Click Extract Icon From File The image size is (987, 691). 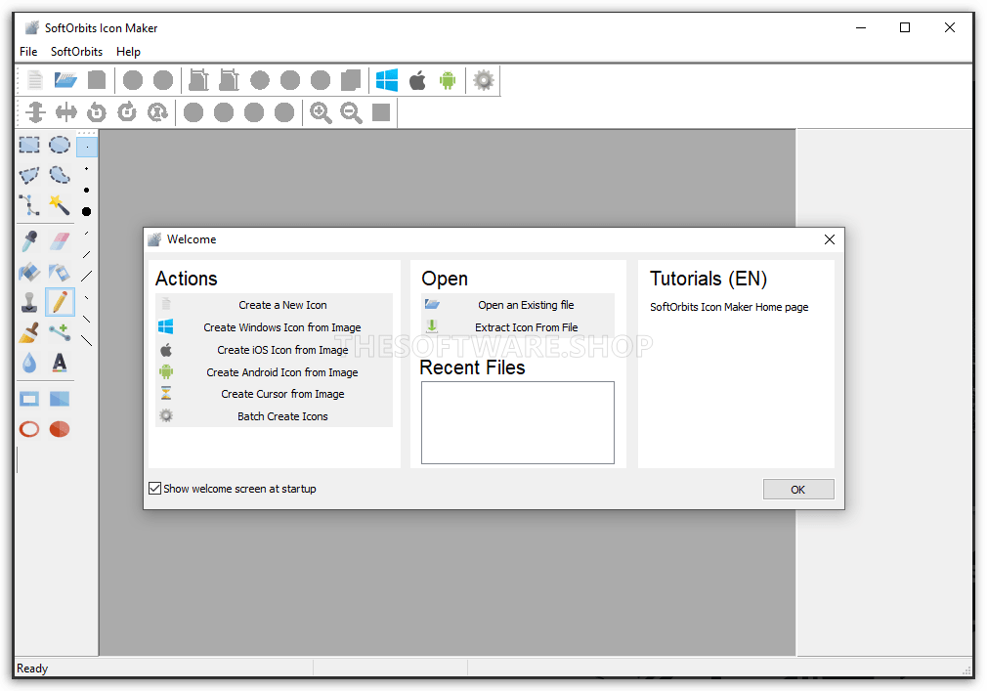pyautogui.click(x=517, y=327)
